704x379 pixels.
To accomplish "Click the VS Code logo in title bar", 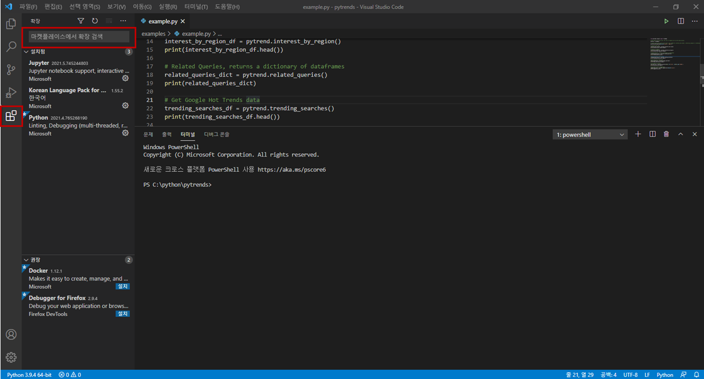I will [x=8, y=7].
